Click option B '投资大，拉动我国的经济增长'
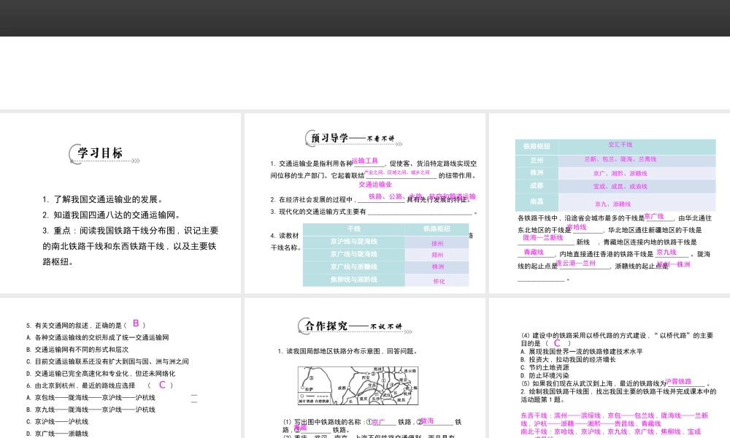Image resolution: width=730 pixels, height=438 pixels. coord(568,360)
